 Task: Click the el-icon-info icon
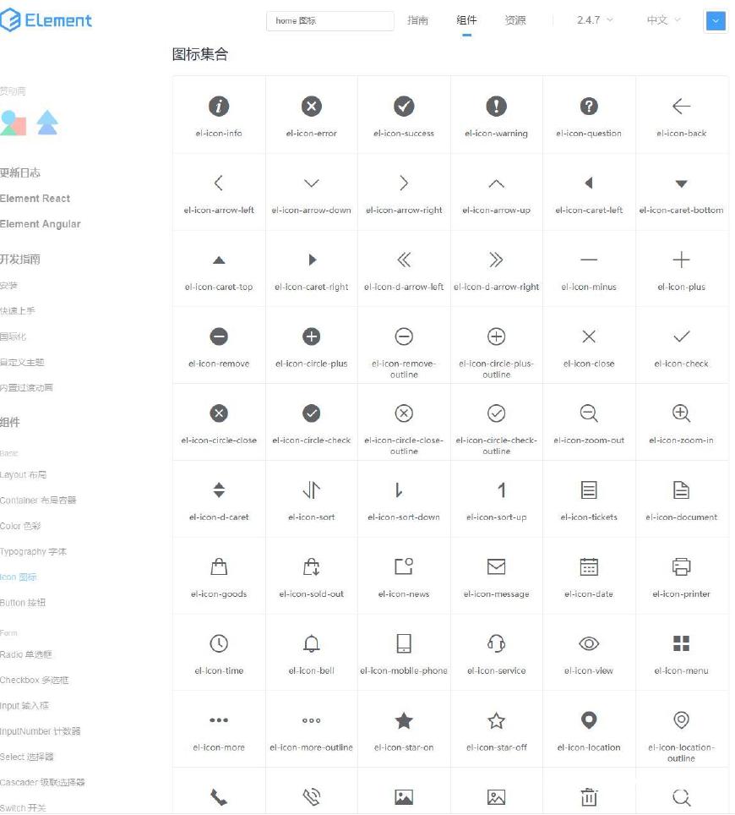pyautogui.click(x=219, y=106)
